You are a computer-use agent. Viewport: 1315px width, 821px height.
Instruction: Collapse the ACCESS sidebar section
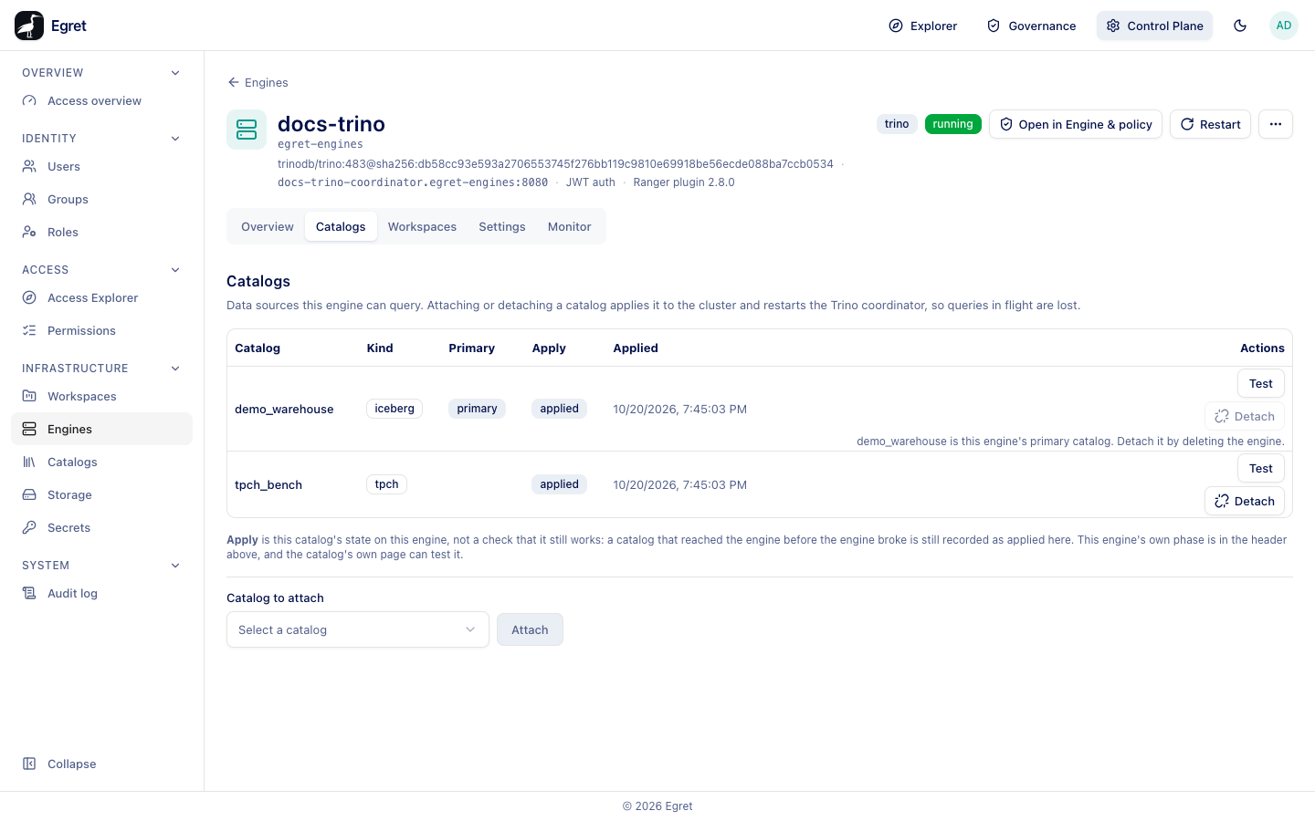click(x=175, y=270)
